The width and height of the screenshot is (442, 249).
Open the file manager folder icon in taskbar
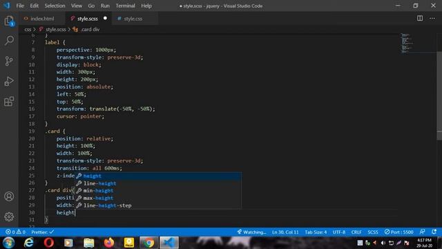click(x=89, y=243)
